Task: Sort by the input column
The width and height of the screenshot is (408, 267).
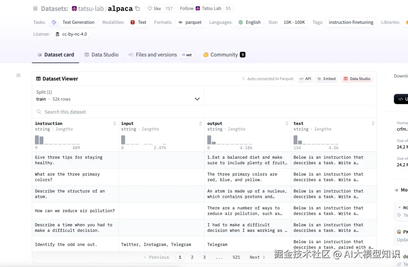Action: pyautogui.click(x=201, y=123)
